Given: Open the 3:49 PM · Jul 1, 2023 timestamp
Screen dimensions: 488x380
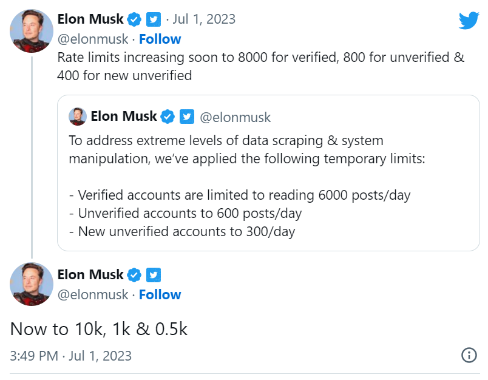Looking at the screenshot, I should tap(71, 356).
